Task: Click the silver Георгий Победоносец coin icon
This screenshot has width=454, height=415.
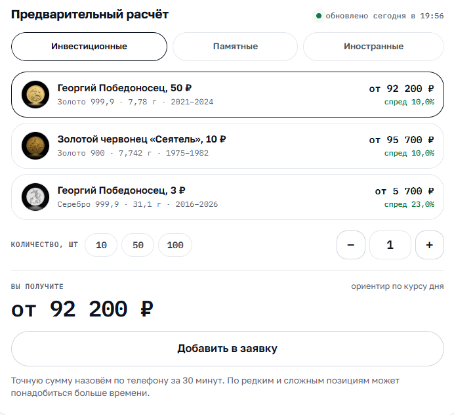Action: pos(35,197)
